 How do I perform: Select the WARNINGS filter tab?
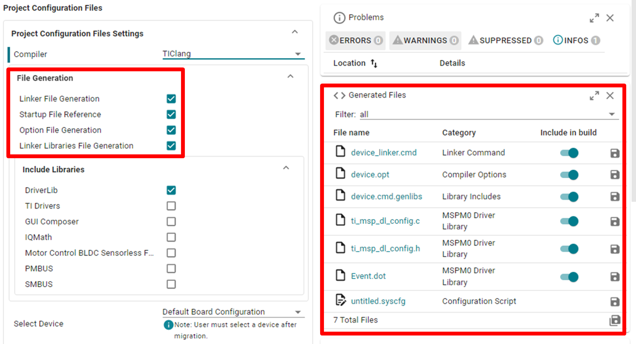(425, 41)
